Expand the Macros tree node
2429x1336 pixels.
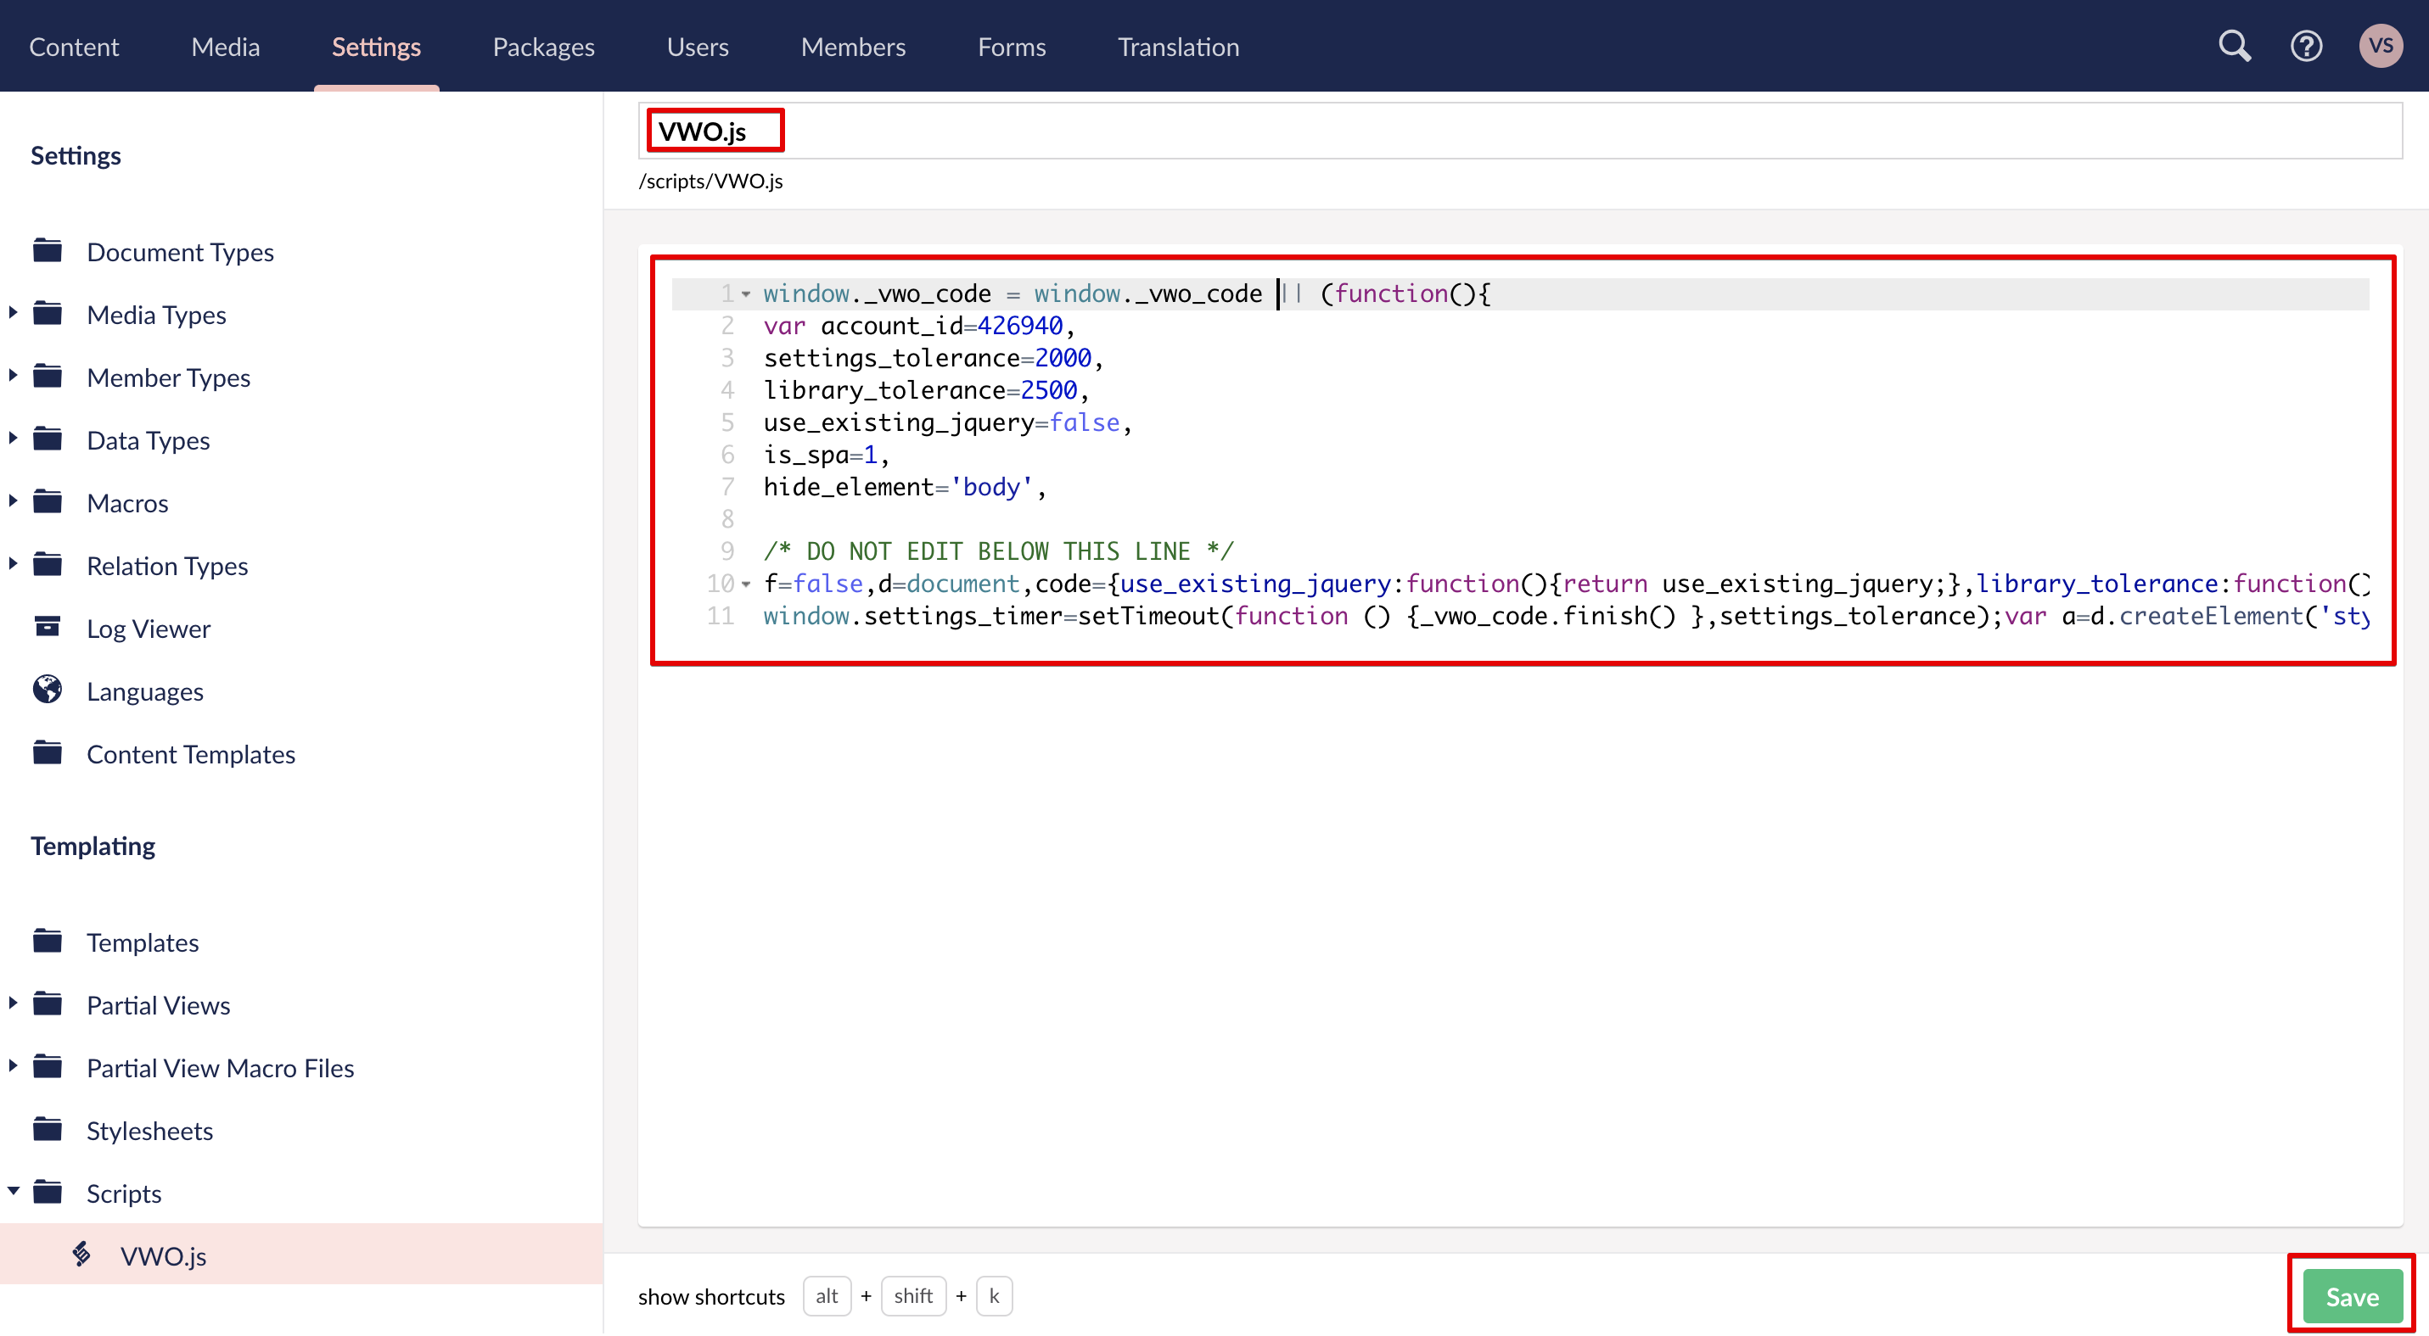[x=12, y=500]
